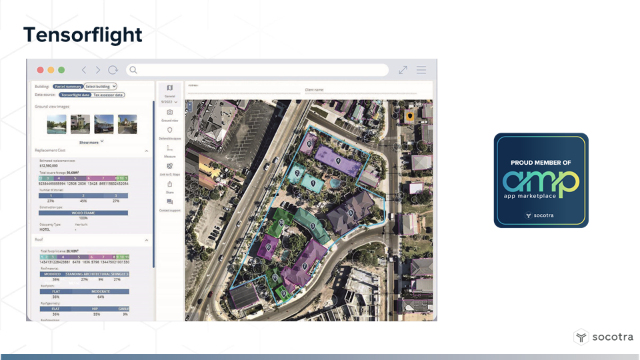Click the Link to G. Maps icon

pos(170,166)
